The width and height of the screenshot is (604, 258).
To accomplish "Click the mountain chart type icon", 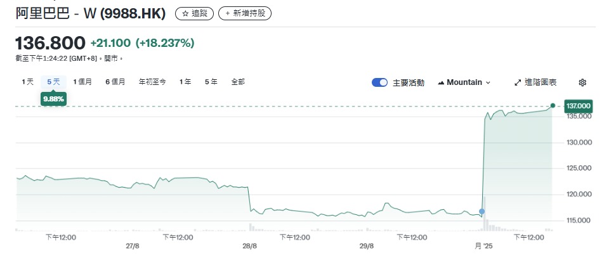I will (x=441, y=82).
